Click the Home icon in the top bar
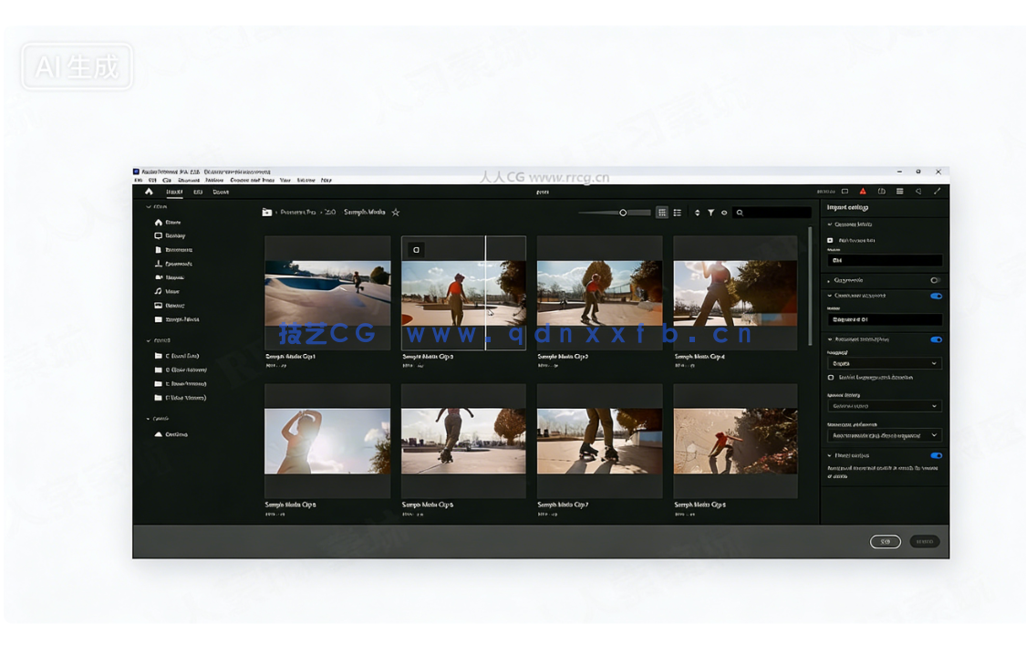This screenshot has height=667, width=1026. (x=149, y=193)
